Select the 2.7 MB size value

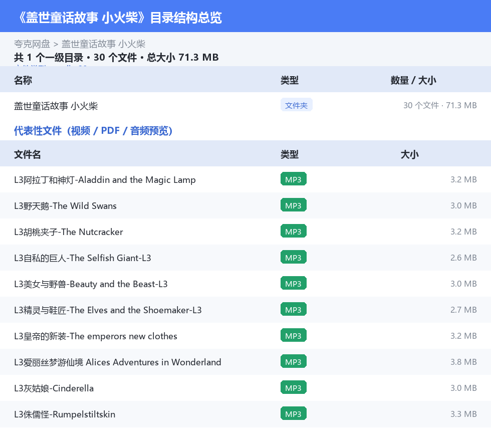click(x=463, y=310)
